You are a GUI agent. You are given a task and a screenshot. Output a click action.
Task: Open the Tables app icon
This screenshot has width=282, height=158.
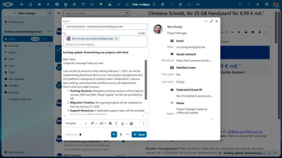coord(180,4)
